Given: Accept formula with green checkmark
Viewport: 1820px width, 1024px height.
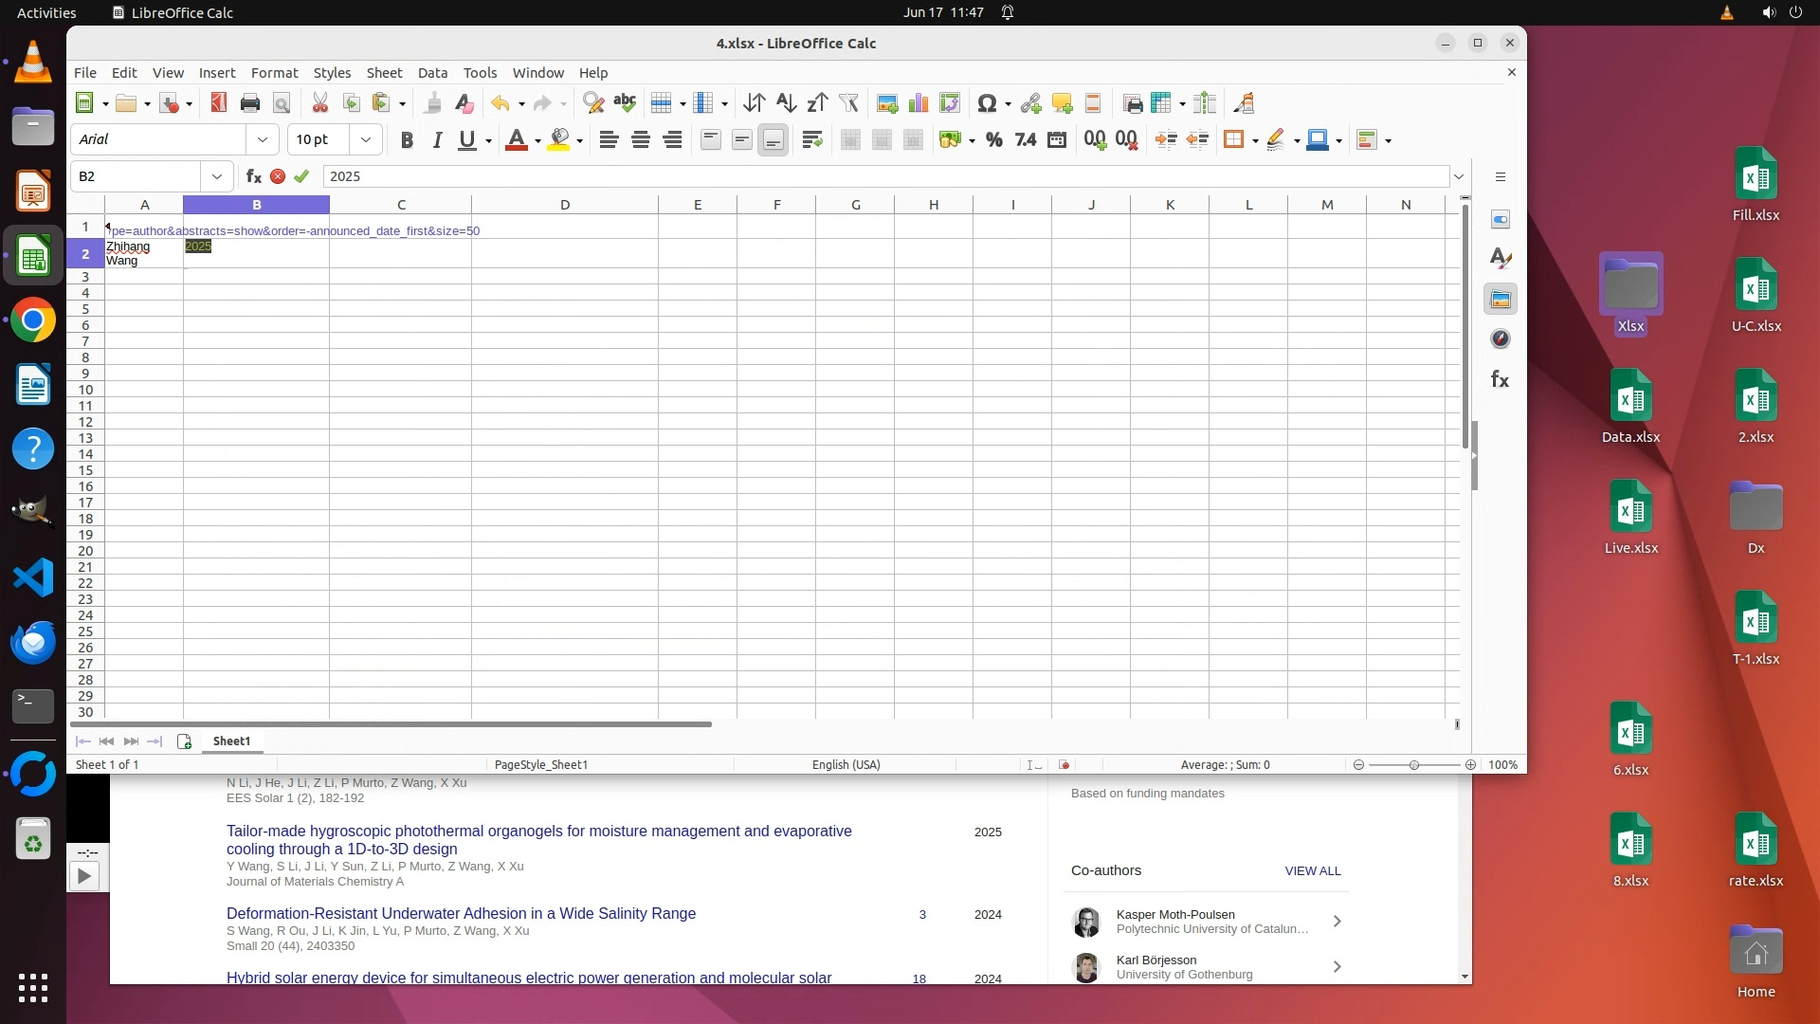Looking at the screenshot, I should [x=301, y=176].
